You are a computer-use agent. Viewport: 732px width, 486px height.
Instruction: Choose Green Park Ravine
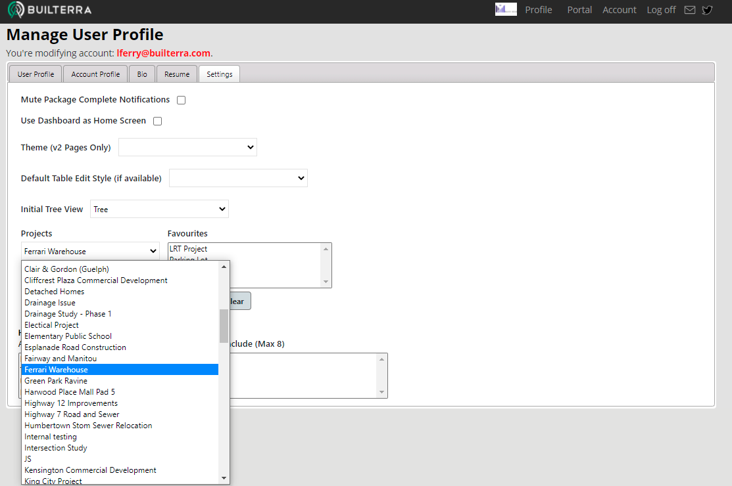tap(120, 381)
